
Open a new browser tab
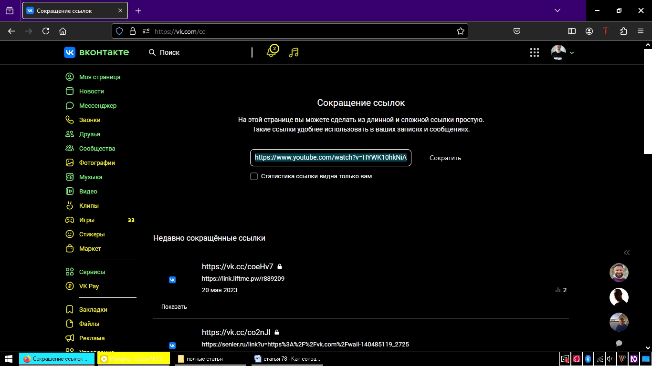[x=138, y=10]
